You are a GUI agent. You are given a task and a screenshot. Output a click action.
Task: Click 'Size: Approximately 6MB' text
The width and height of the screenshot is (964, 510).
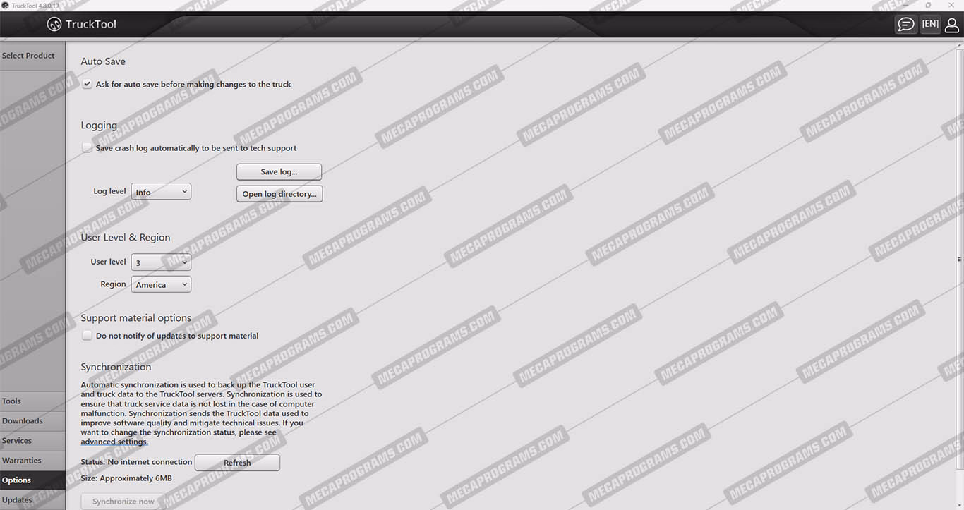pos(126,478)
